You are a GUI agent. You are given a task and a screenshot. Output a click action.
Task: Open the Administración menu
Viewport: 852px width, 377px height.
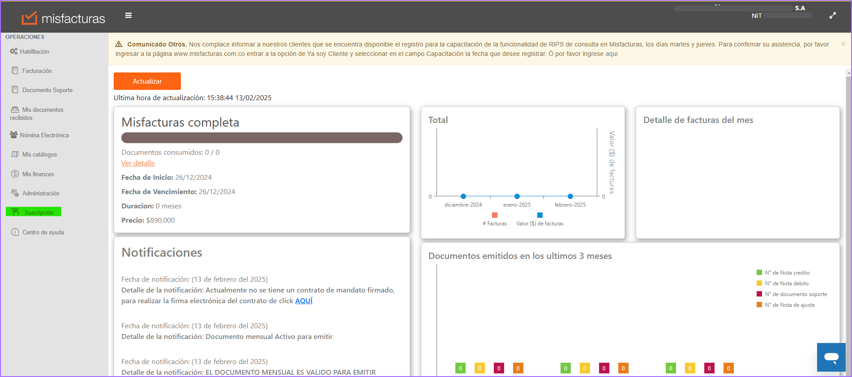[41, 193]
